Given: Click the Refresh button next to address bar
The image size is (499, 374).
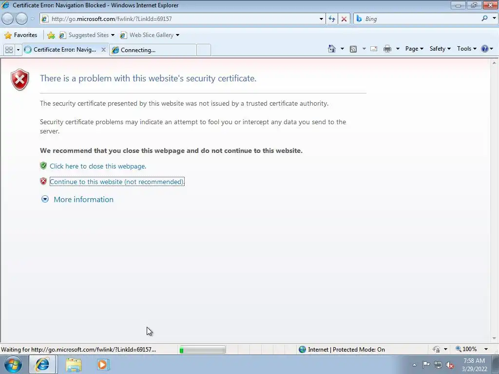Looking at the screenshot, I should (x=332, y=19).
